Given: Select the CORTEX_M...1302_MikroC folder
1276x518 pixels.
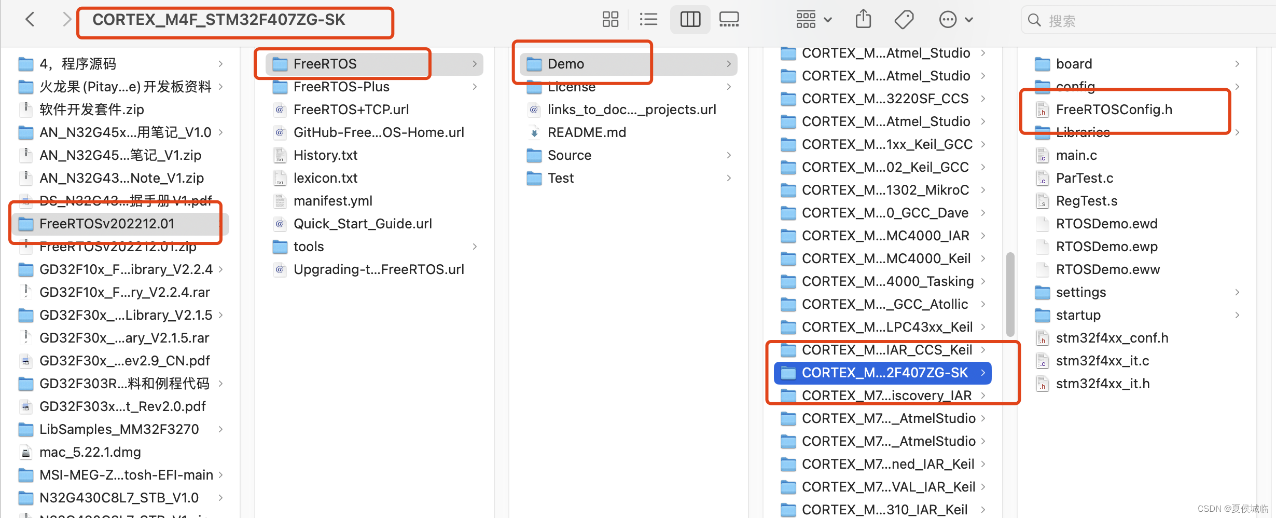Looking at the screenshot, I should (x=883, y=190).
